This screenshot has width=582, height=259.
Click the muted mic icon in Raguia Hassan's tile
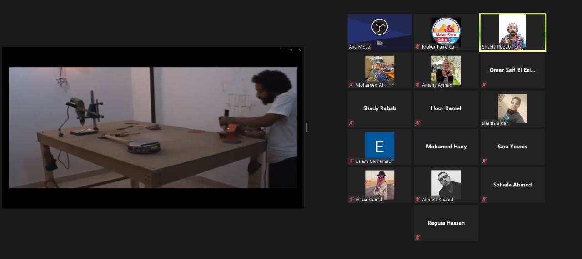pyautogui.click(x=417, y=237)
